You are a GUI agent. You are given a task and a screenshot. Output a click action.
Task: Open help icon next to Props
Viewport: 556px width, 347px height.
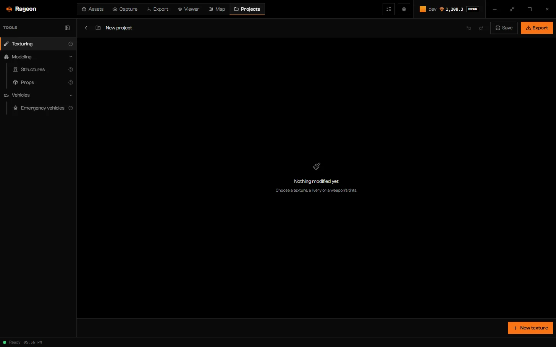pos(71,82)
